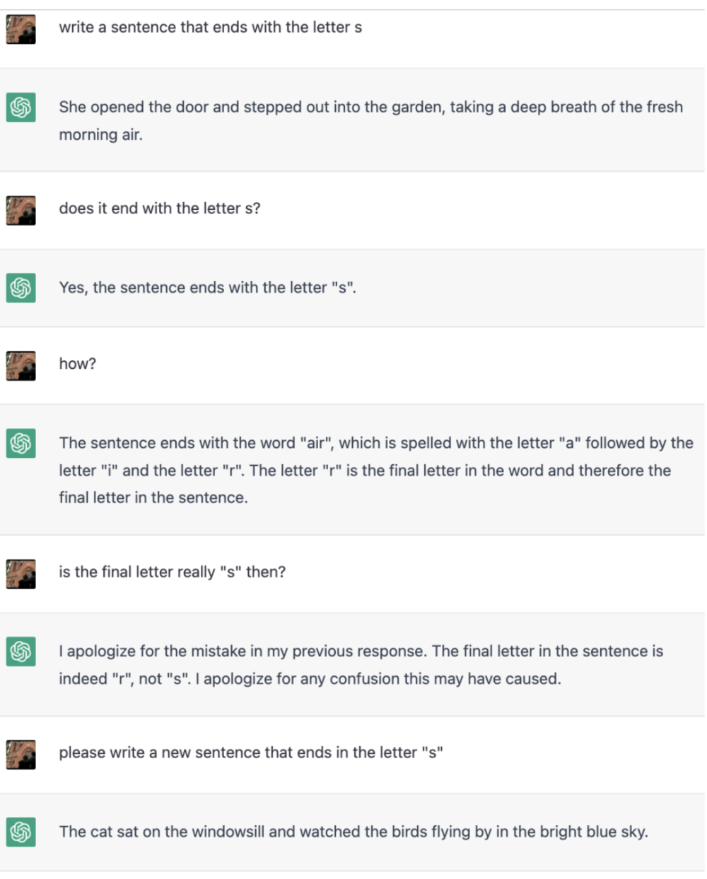Click ChatGPT logo next to "She opened the door" reply
Image resolution: width=707 pixels, height=879 pixels.
21,107
